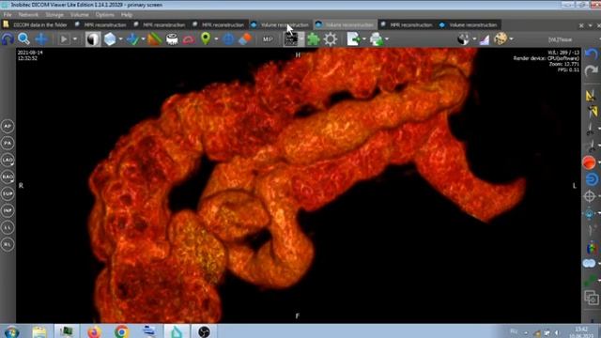Click the overlapping squares icon in right toolbar
The image size is (601, 338).
[x=591, y=298]
